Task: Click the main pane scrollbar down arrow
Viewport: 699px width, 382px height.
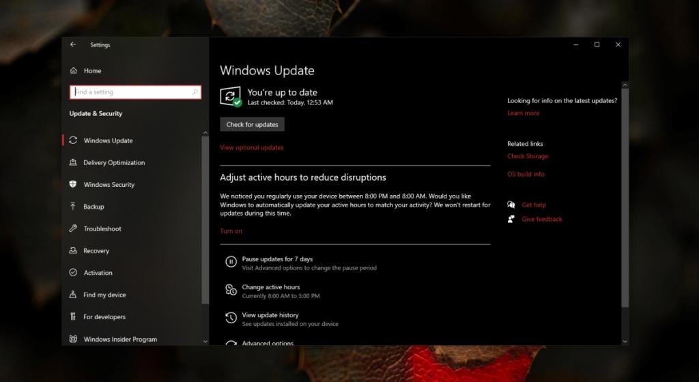Action: [624, 340]
